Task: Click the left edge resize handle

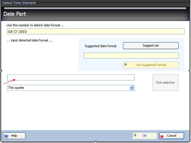Action: [1, 70]
